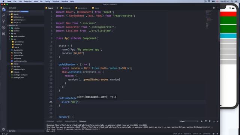Click the UTF-8 encoding indicator
240x135 pixels.
click(x=195, y=134)
